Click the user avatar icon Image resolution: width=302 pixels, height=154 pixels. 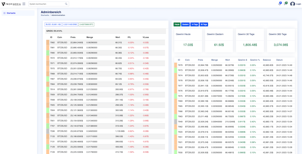point(293,4)
